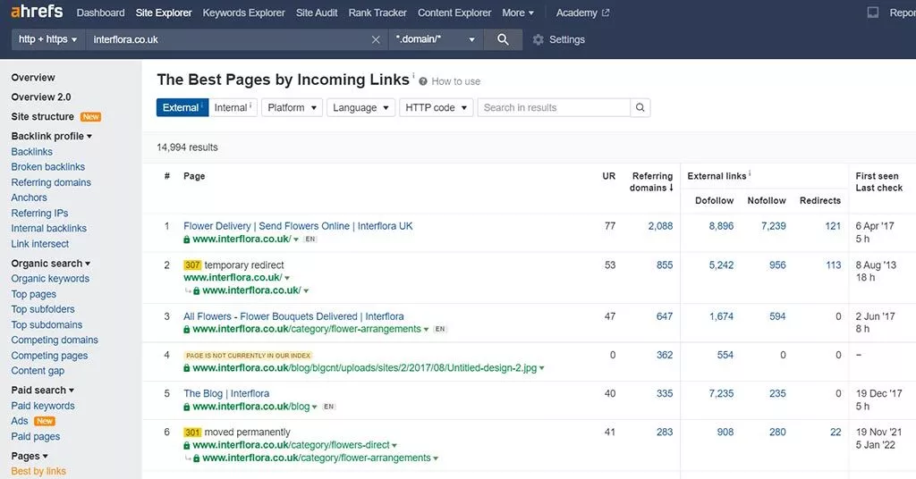
Task: Expand the Platform filter dropdown
Action: coord(292,107)
